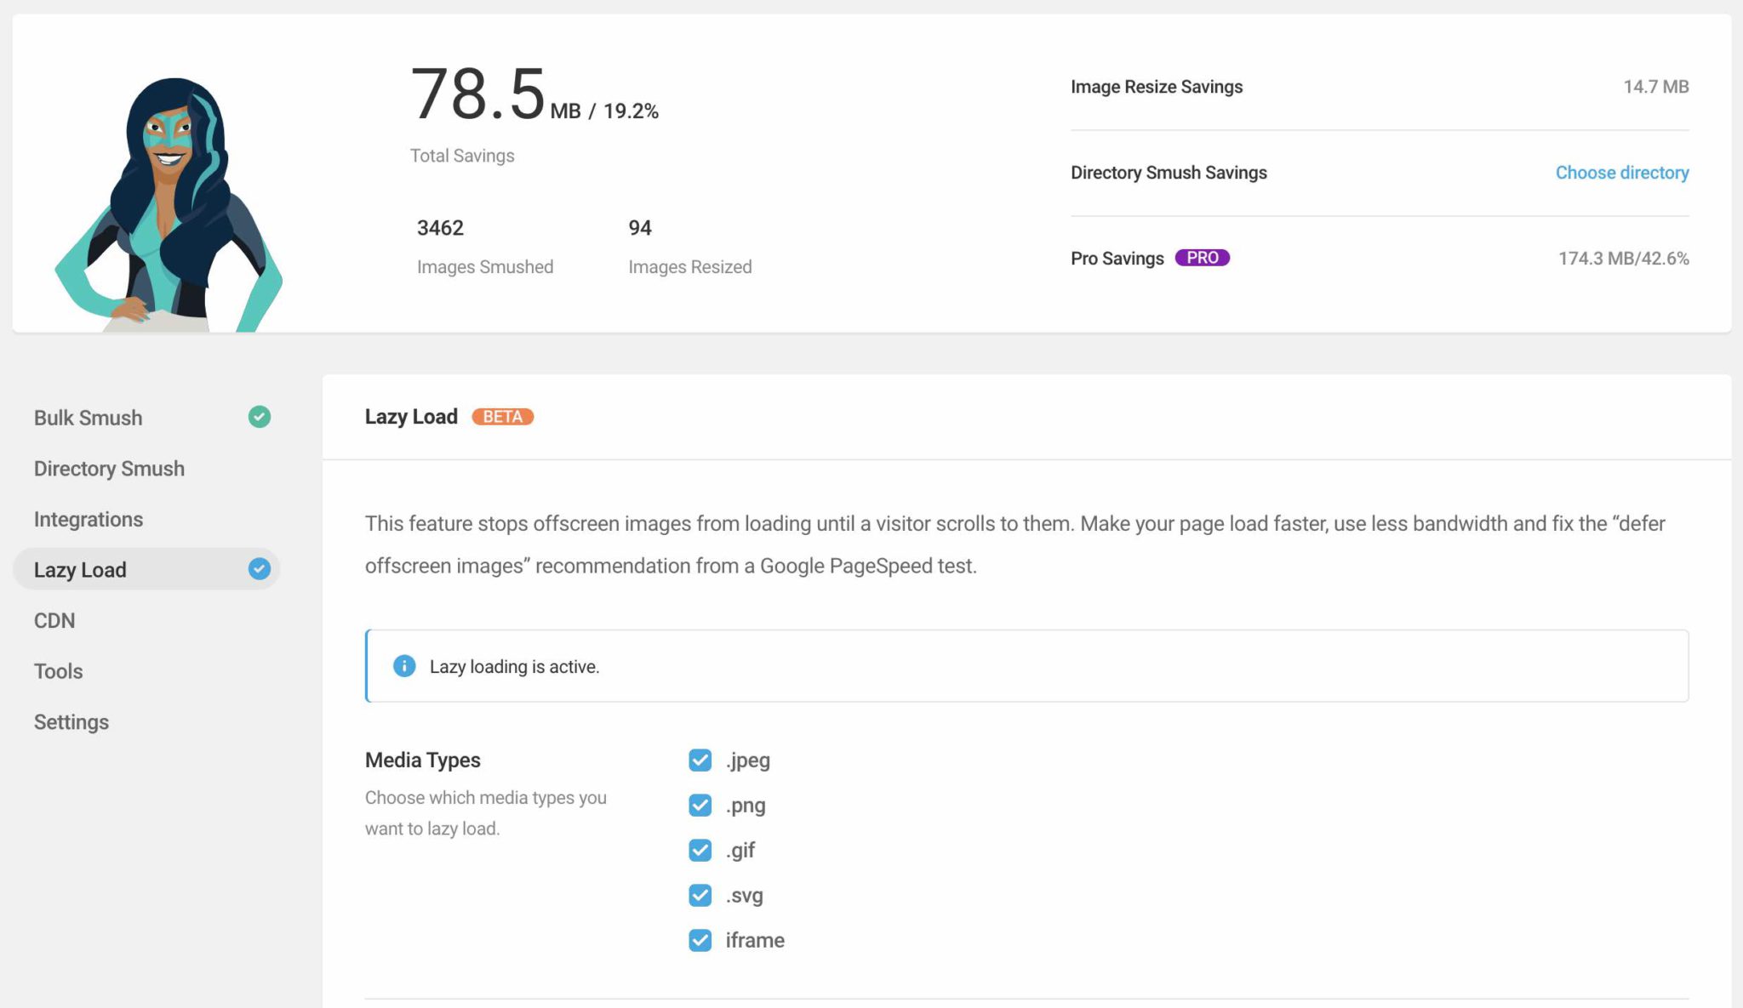Screen dimensions: 1743x1008
Task: Click the green checkmark icon beside Bulk Smush
Action: coord(260,417)
